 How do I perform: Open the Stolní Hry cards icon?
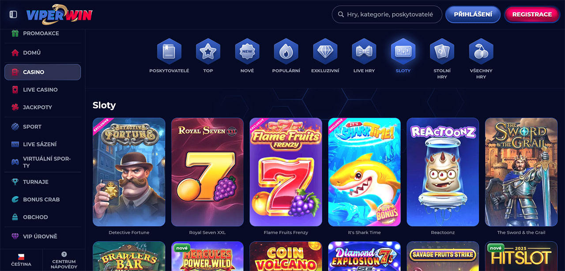click(x=442, y=52)
